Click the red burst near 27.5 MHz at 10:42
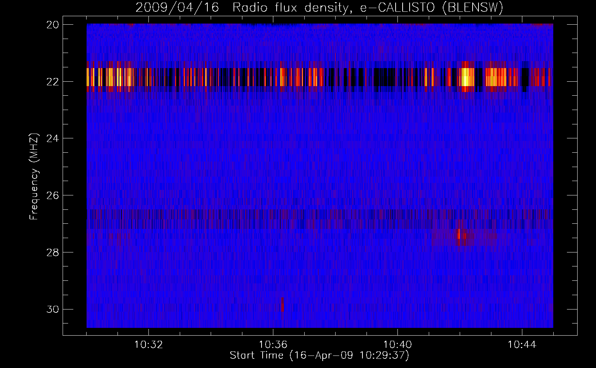Viewport: 596px width, 368px height. tap(459, 237)
